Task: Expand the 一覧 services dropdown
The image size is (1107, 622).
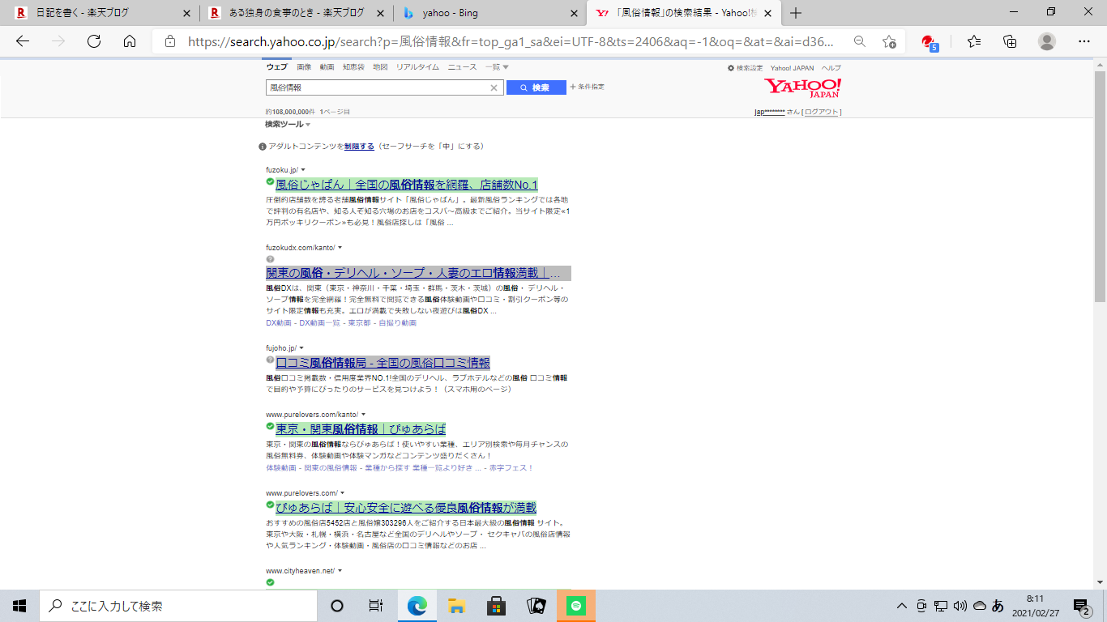Action: pyautogui.click(x=496, y=67)
